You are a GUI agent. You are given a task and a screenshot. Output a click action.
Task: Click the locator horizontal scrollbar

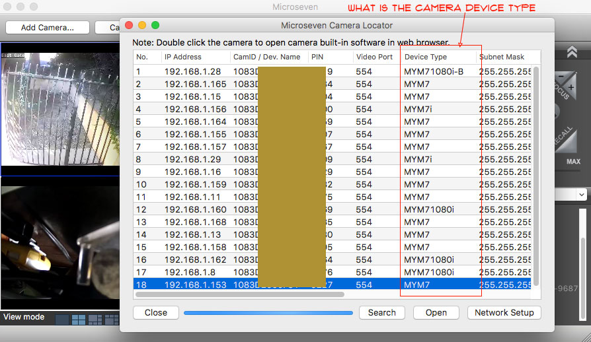[240, 294]
